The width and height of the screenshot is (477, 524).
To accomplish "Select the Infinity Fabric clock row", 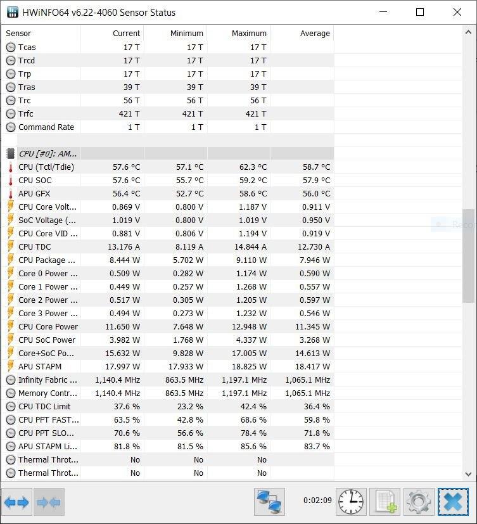I will (48, 380).
